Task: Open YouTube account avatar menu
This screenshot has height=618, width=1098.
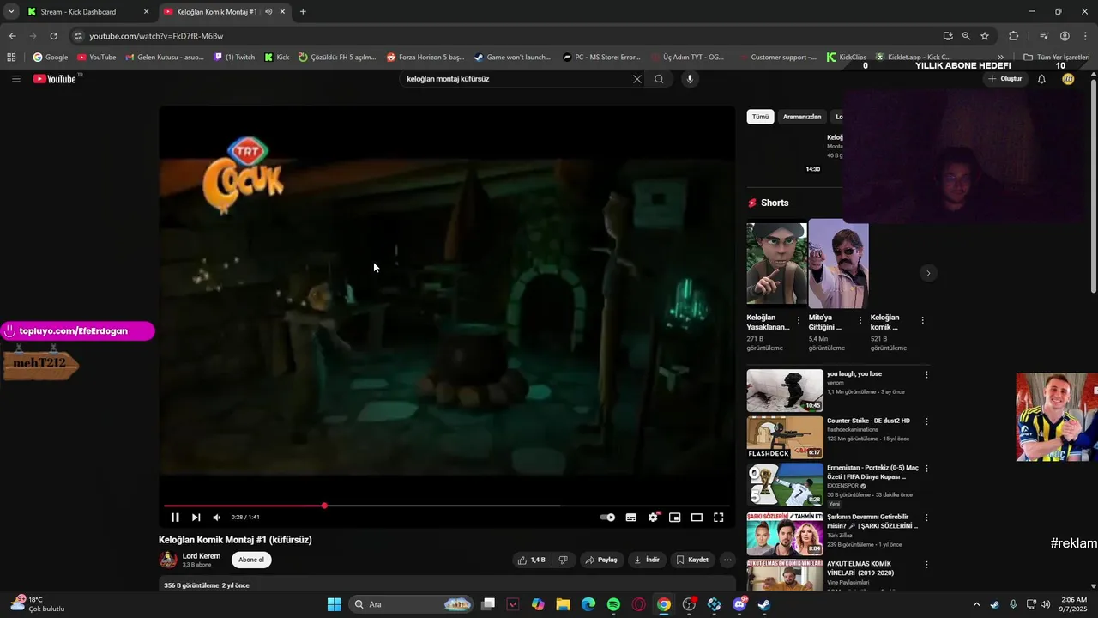Action: coord(1068,79)
